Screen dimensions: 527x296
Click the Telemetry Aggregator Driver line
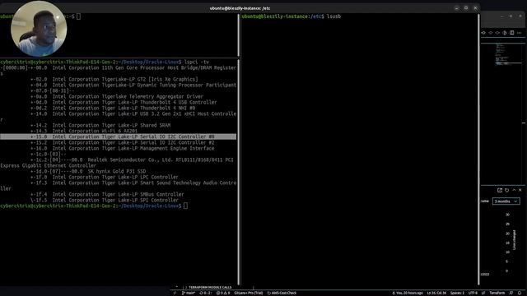tap(117, 96)
